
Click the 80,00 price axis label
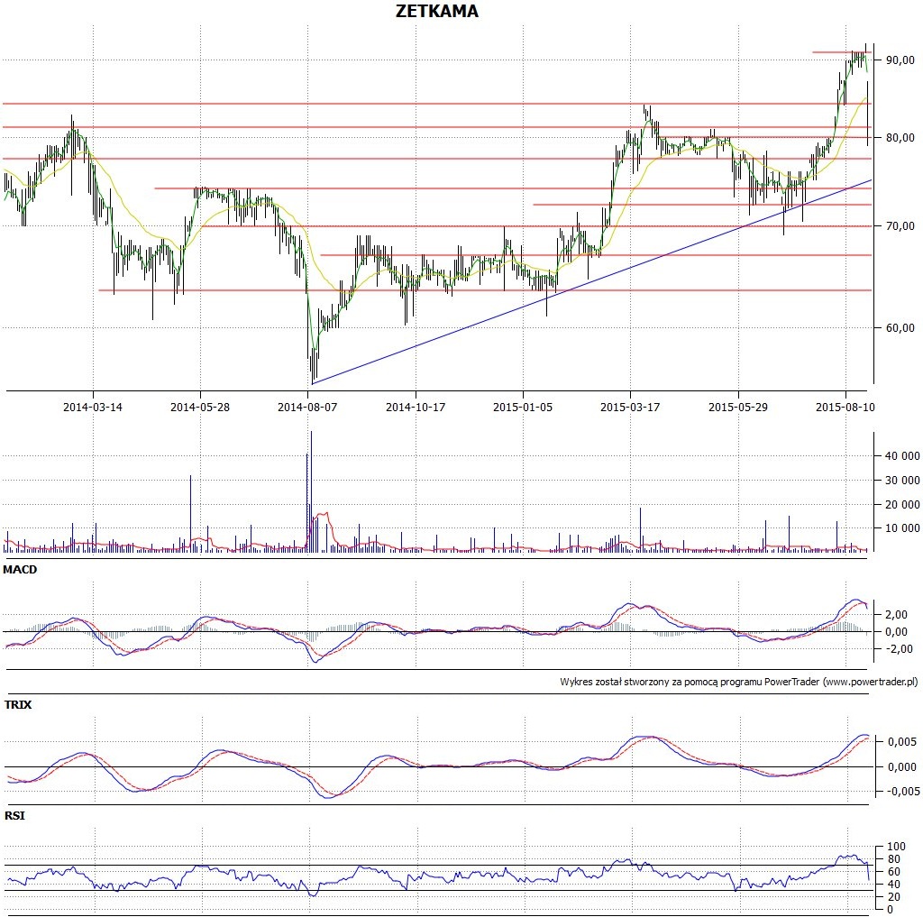click(x=900, y=138)
